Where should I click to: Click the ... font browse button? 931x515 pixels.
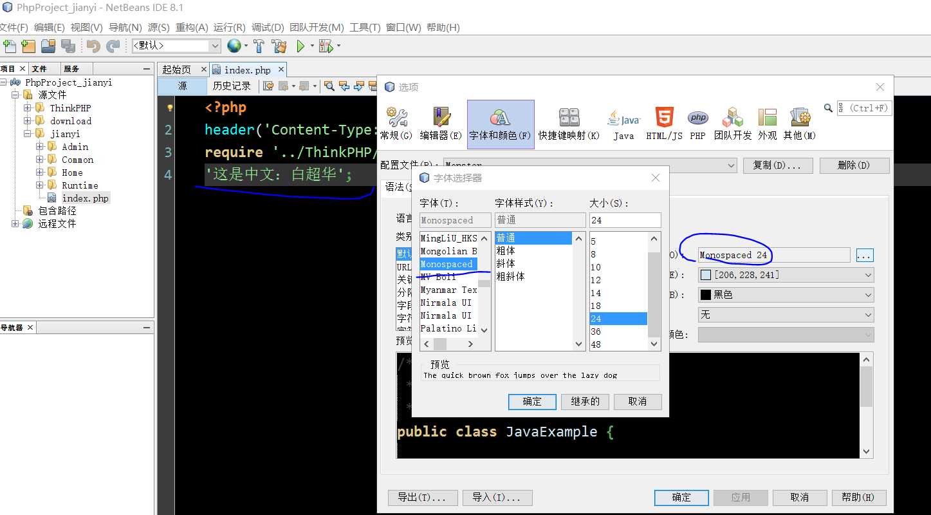click(864, 256)
